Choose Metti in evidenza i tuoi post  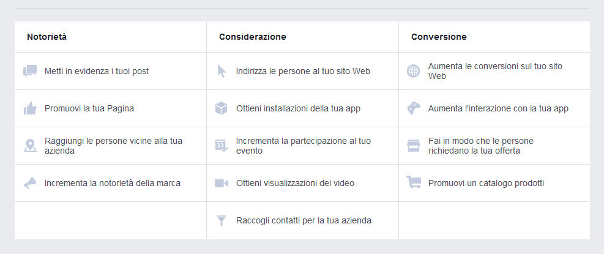(97, 72)
